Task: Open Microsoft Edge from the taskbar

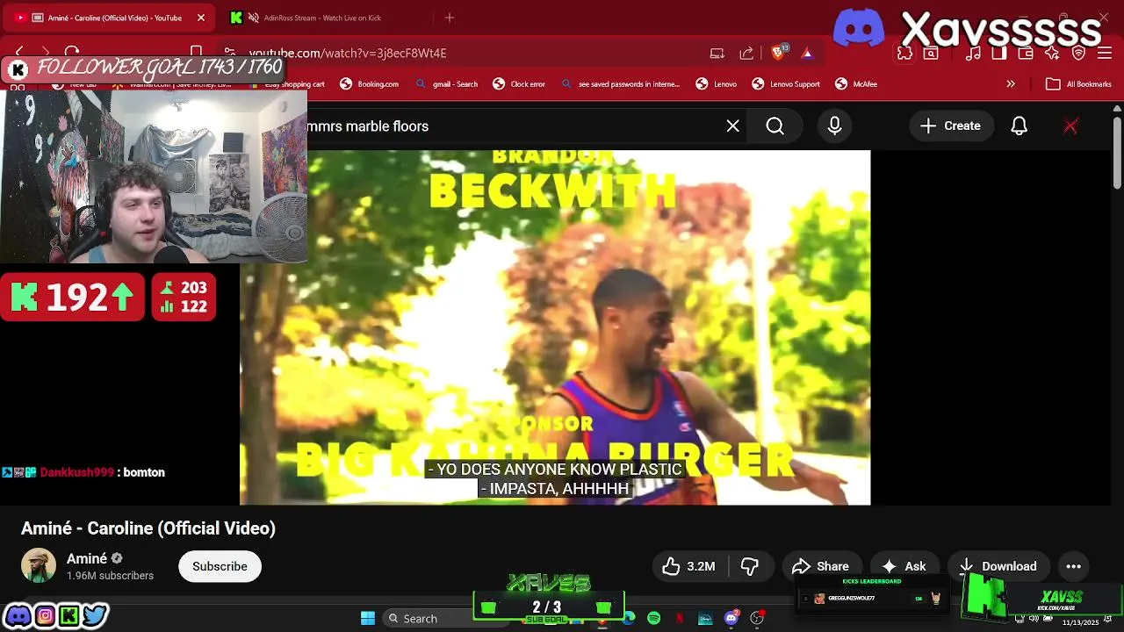Action: click(628, 618)
